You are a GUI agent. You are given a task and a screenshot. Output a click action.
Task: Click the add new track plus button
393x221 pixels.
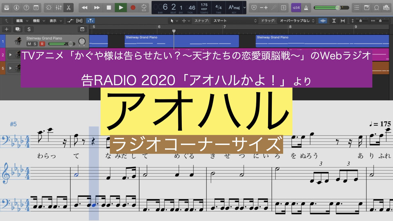(6, 29)
